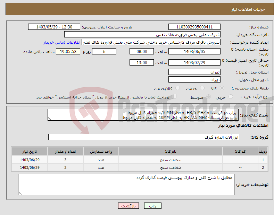
Task: Click ضخامت سنج in row 1
Action: coord(171,160)
